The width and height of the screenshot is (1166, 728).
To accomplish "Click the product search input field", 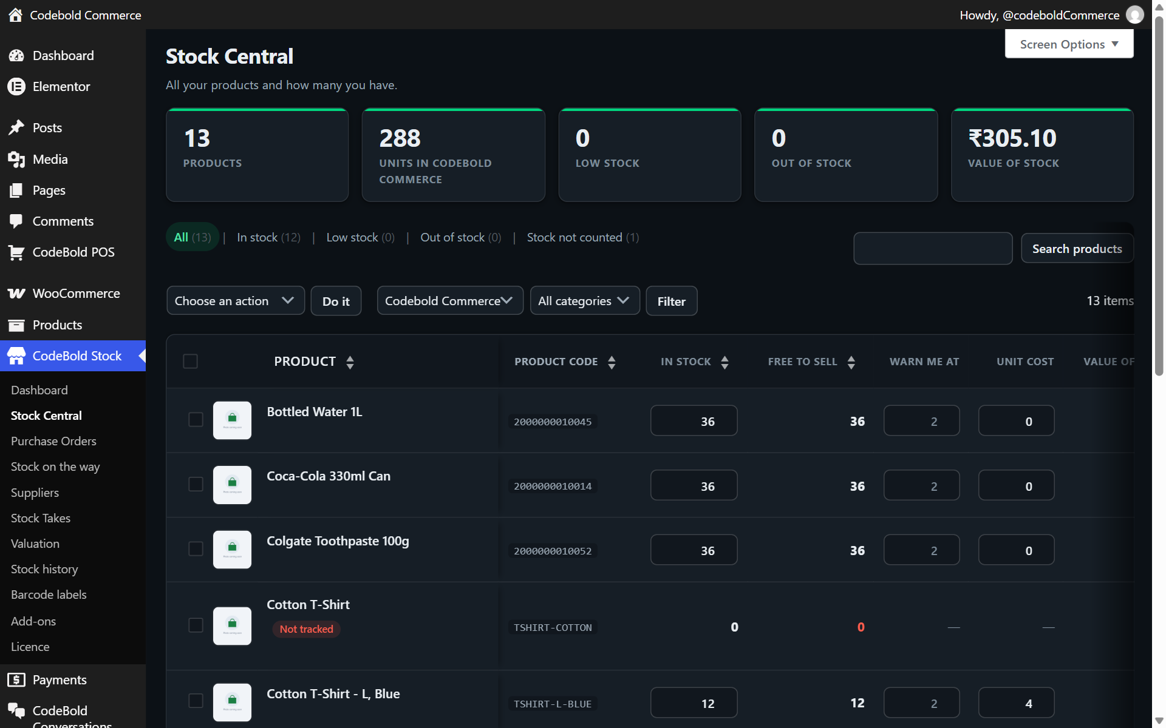I will coord(933,248).
